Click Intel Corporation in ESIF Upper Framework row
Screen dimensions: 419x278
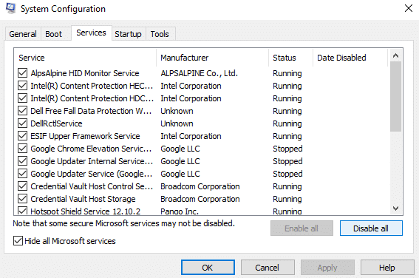click(191, 136)
